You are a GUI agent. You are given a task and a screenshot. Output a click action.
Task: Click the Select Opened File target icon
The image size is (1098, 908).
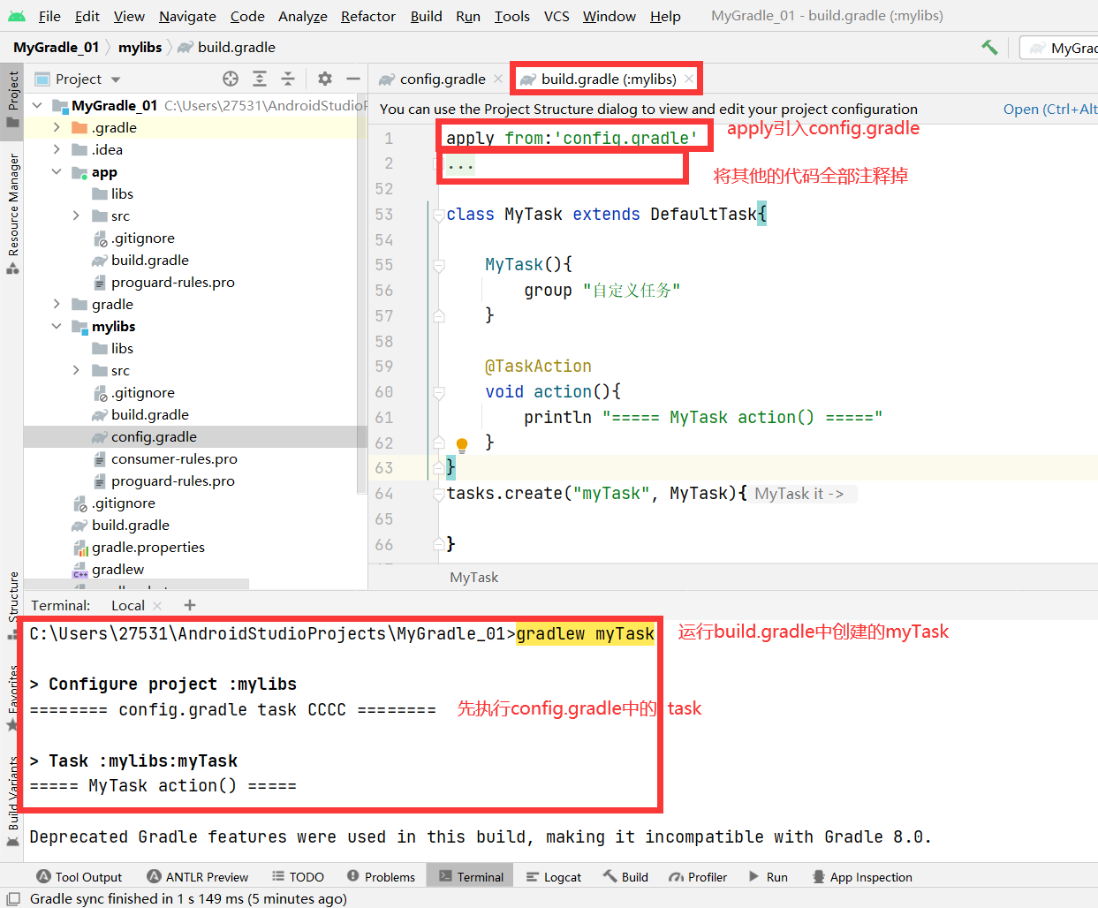[230, 79]
